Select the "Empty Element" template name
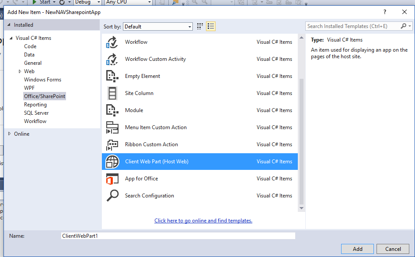Viewport: 415px width, 257px height. (143, 76)
